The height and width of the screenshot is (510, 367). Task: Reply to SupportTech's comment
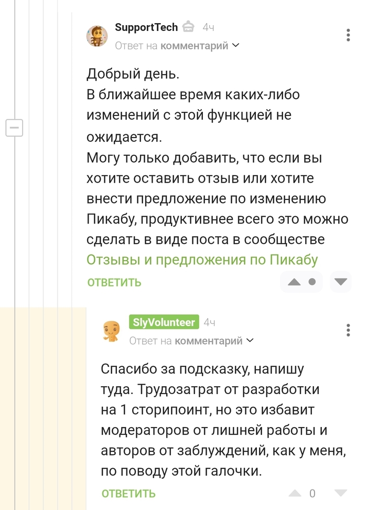pos(114,282)
